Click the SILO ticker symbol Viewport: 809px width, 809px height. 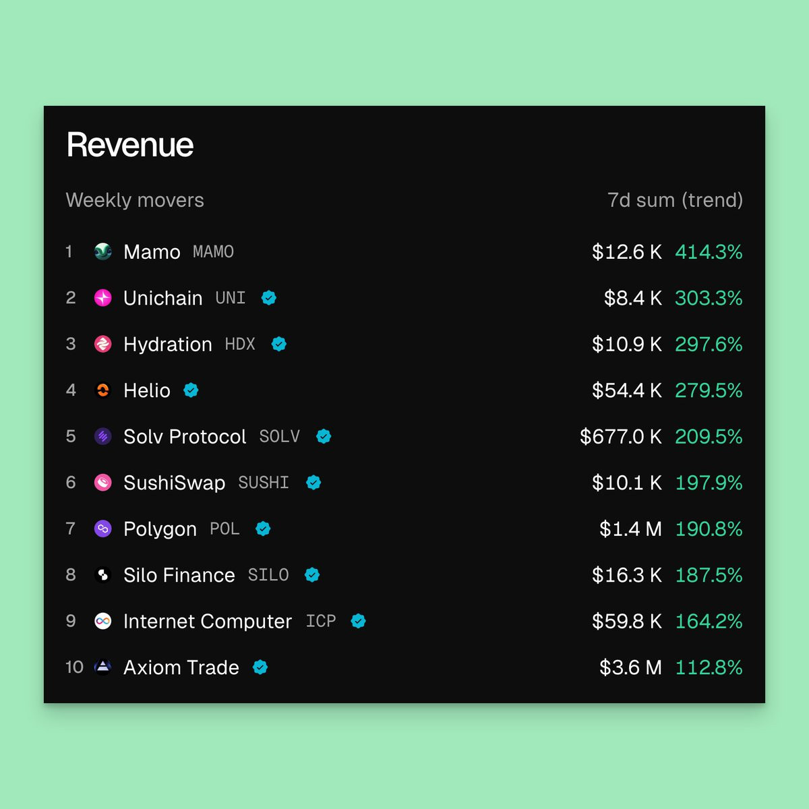pos(268,575)
